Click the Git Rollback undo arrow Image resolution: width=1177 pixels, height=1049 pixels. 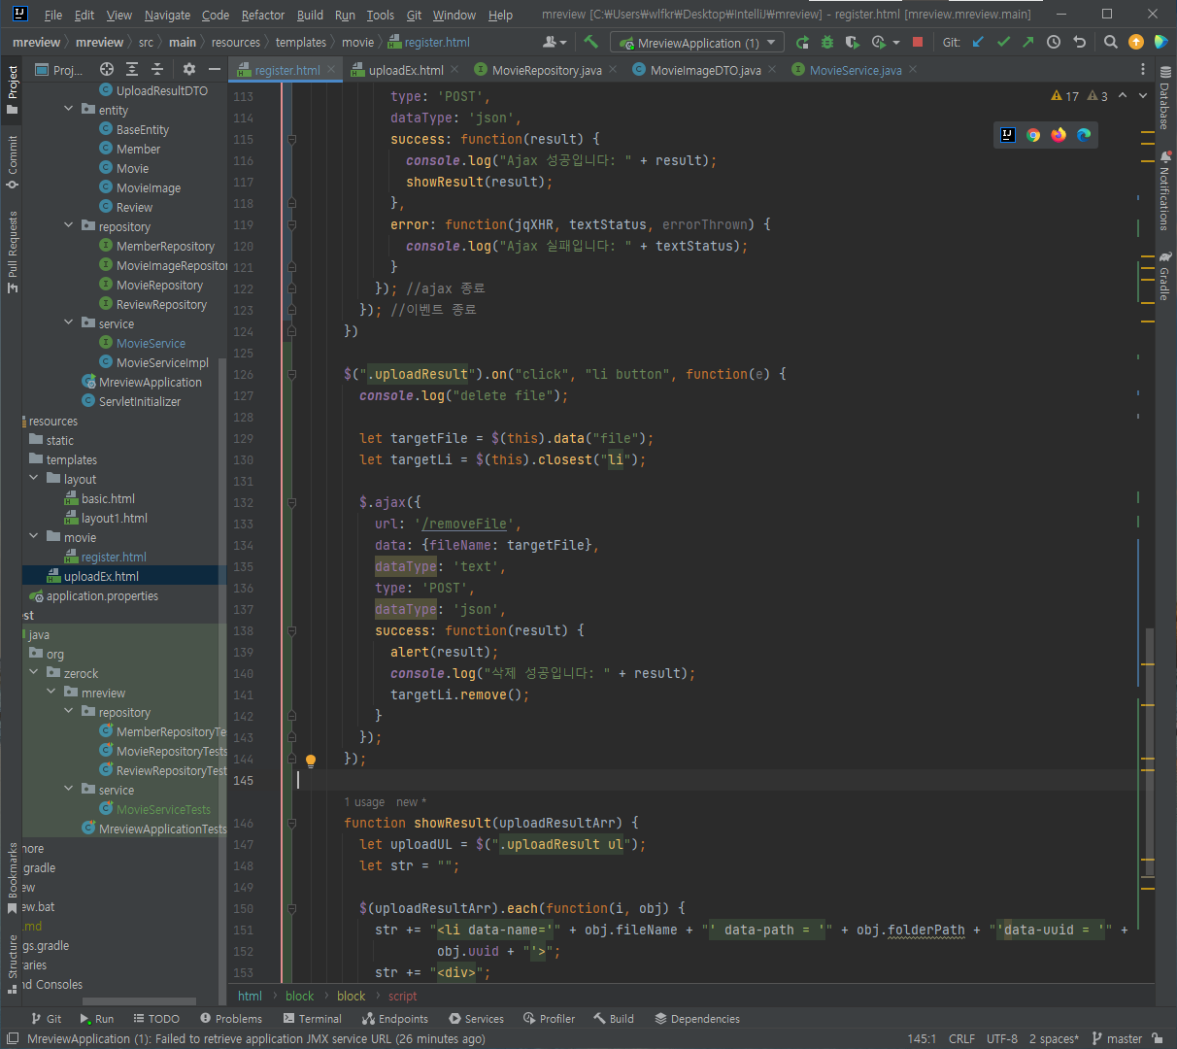point(1079,42)
